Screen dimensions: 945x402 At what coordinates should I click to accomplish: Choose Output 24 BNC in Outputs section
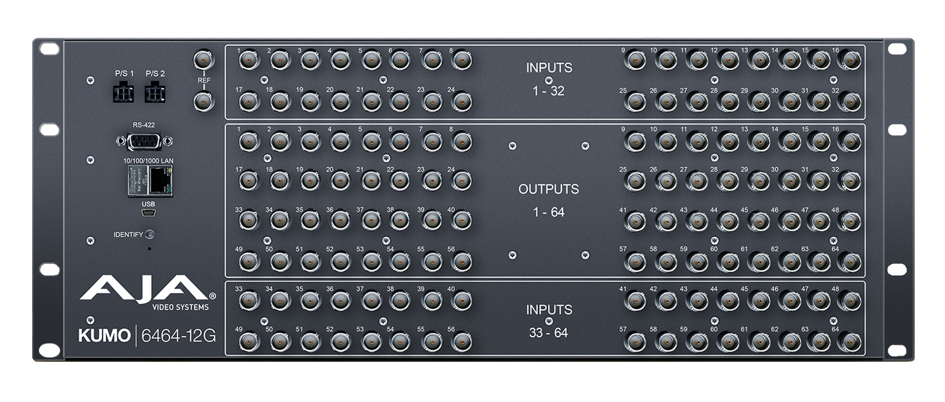pos(462,181)
